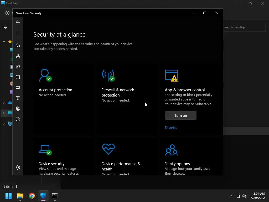The height and width of the screenshot is (202, 269).
Task: Click Windows Security shield taskbar icon
Action: 43,196
